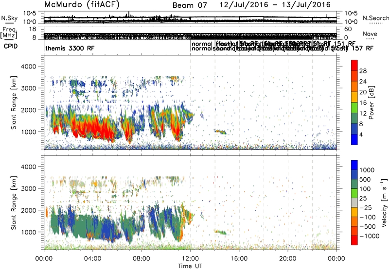The image size is (389, 269).
Task: Click the '20:00' time tick label
Action: tap(288, 259)
